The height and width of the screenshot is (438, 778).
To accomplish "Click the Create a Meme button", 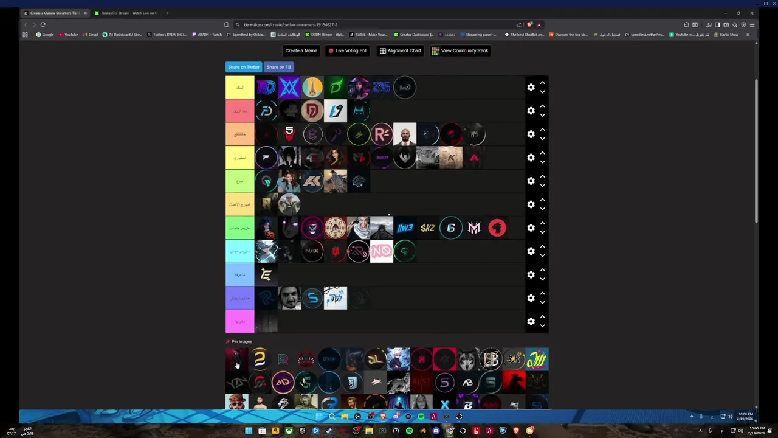I will click(301, 50).
